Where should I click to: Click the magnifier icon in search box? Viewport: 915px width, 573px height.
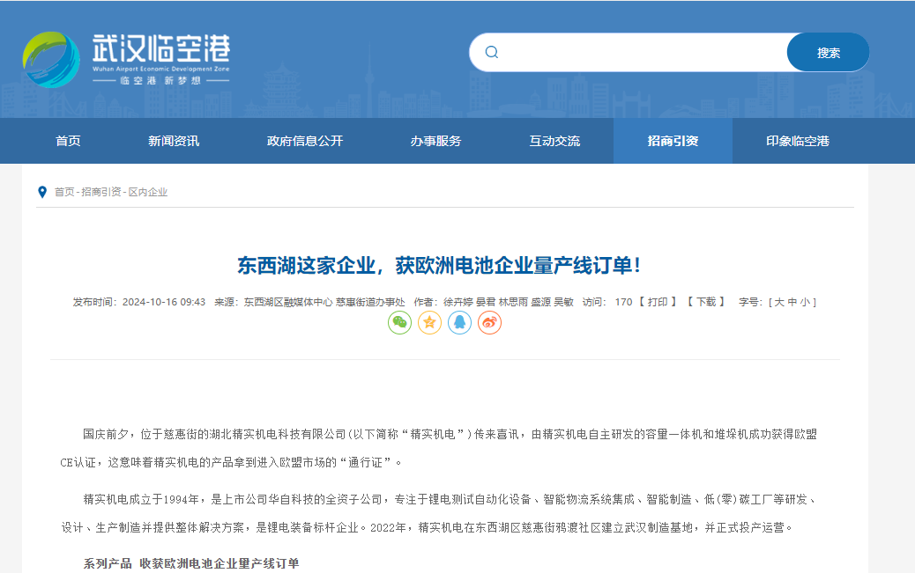[x=492, y=52]
